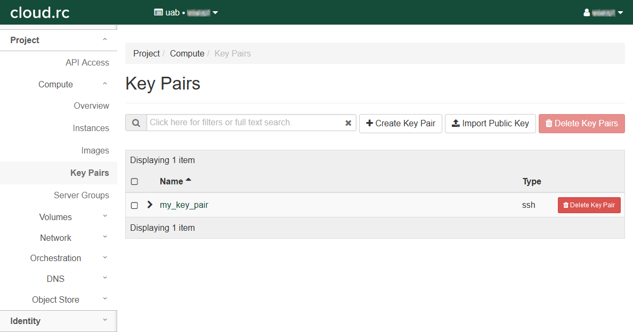The width and height of the screenshot is (633, 332).
Task: Click the Import Public Key button
Action: (x=490, y=123)
